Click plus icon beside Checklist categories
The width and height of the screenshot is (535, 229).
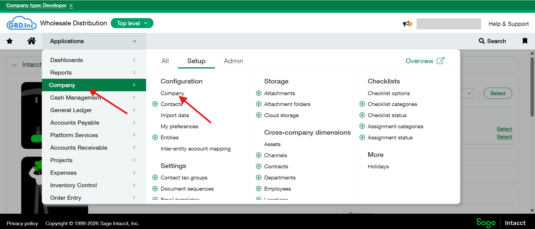click(x=362, y=104)
